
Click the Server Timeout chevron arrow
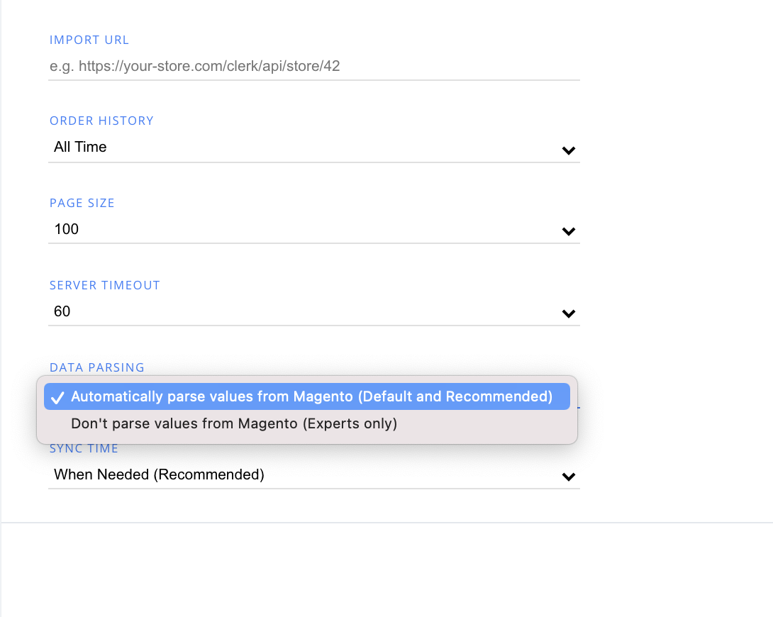pos(568,313)
